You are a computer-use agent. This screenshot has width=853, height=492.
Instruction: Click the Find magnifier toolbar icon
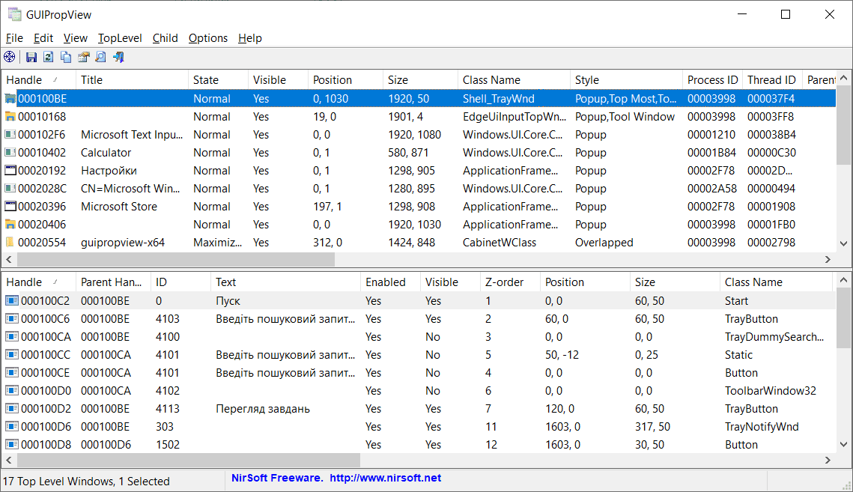click(x=100, y=57)
